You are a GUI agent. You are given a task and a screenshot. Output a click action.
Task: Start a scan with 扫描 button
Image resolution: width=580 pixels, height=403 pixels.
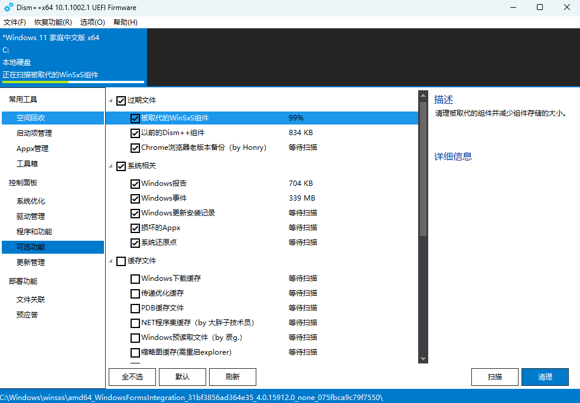494,377
